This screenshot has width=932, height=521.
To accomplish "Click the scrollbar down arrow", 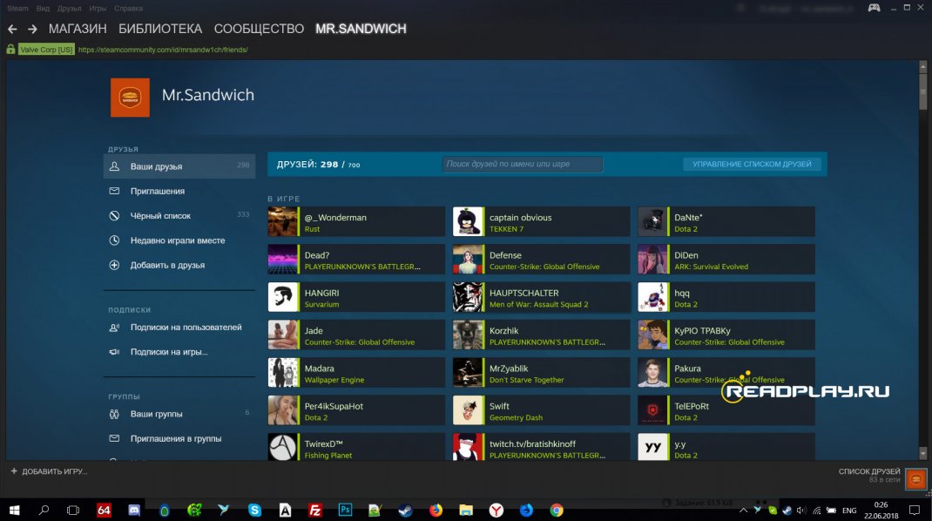I will coord(922,454).
